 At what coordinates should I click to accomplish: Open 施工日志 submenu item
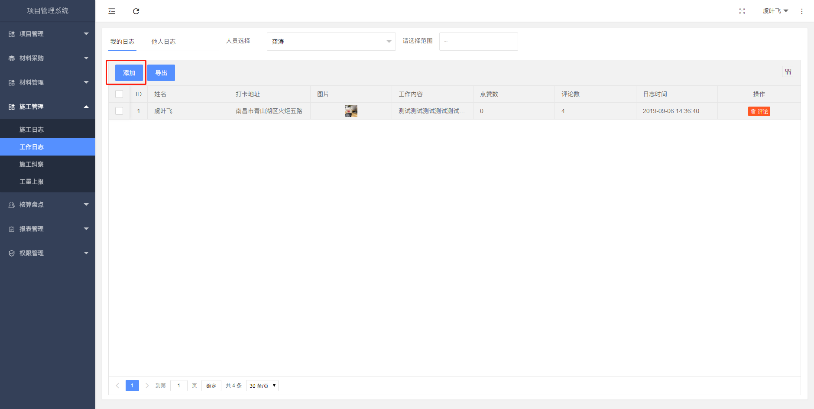click(x=48, y=130)
